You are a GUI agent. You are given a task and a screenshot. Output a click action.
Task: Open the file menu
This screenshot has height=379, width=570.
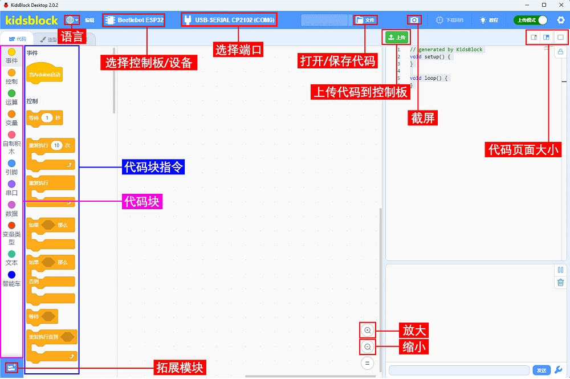click(365, 20)
